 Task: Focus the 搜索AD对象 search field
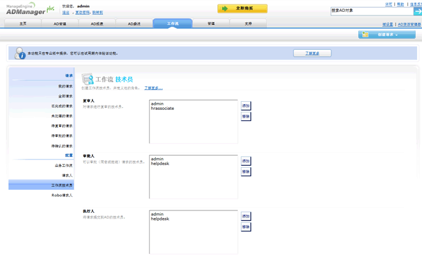pyautogui.click(x=372, y=11)
